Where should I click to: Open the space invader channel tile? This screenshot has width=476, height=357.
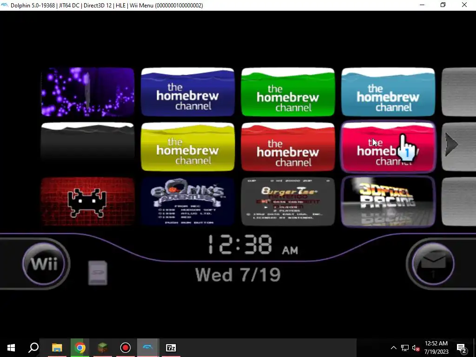pyautogui.click(x=87, y=202)
